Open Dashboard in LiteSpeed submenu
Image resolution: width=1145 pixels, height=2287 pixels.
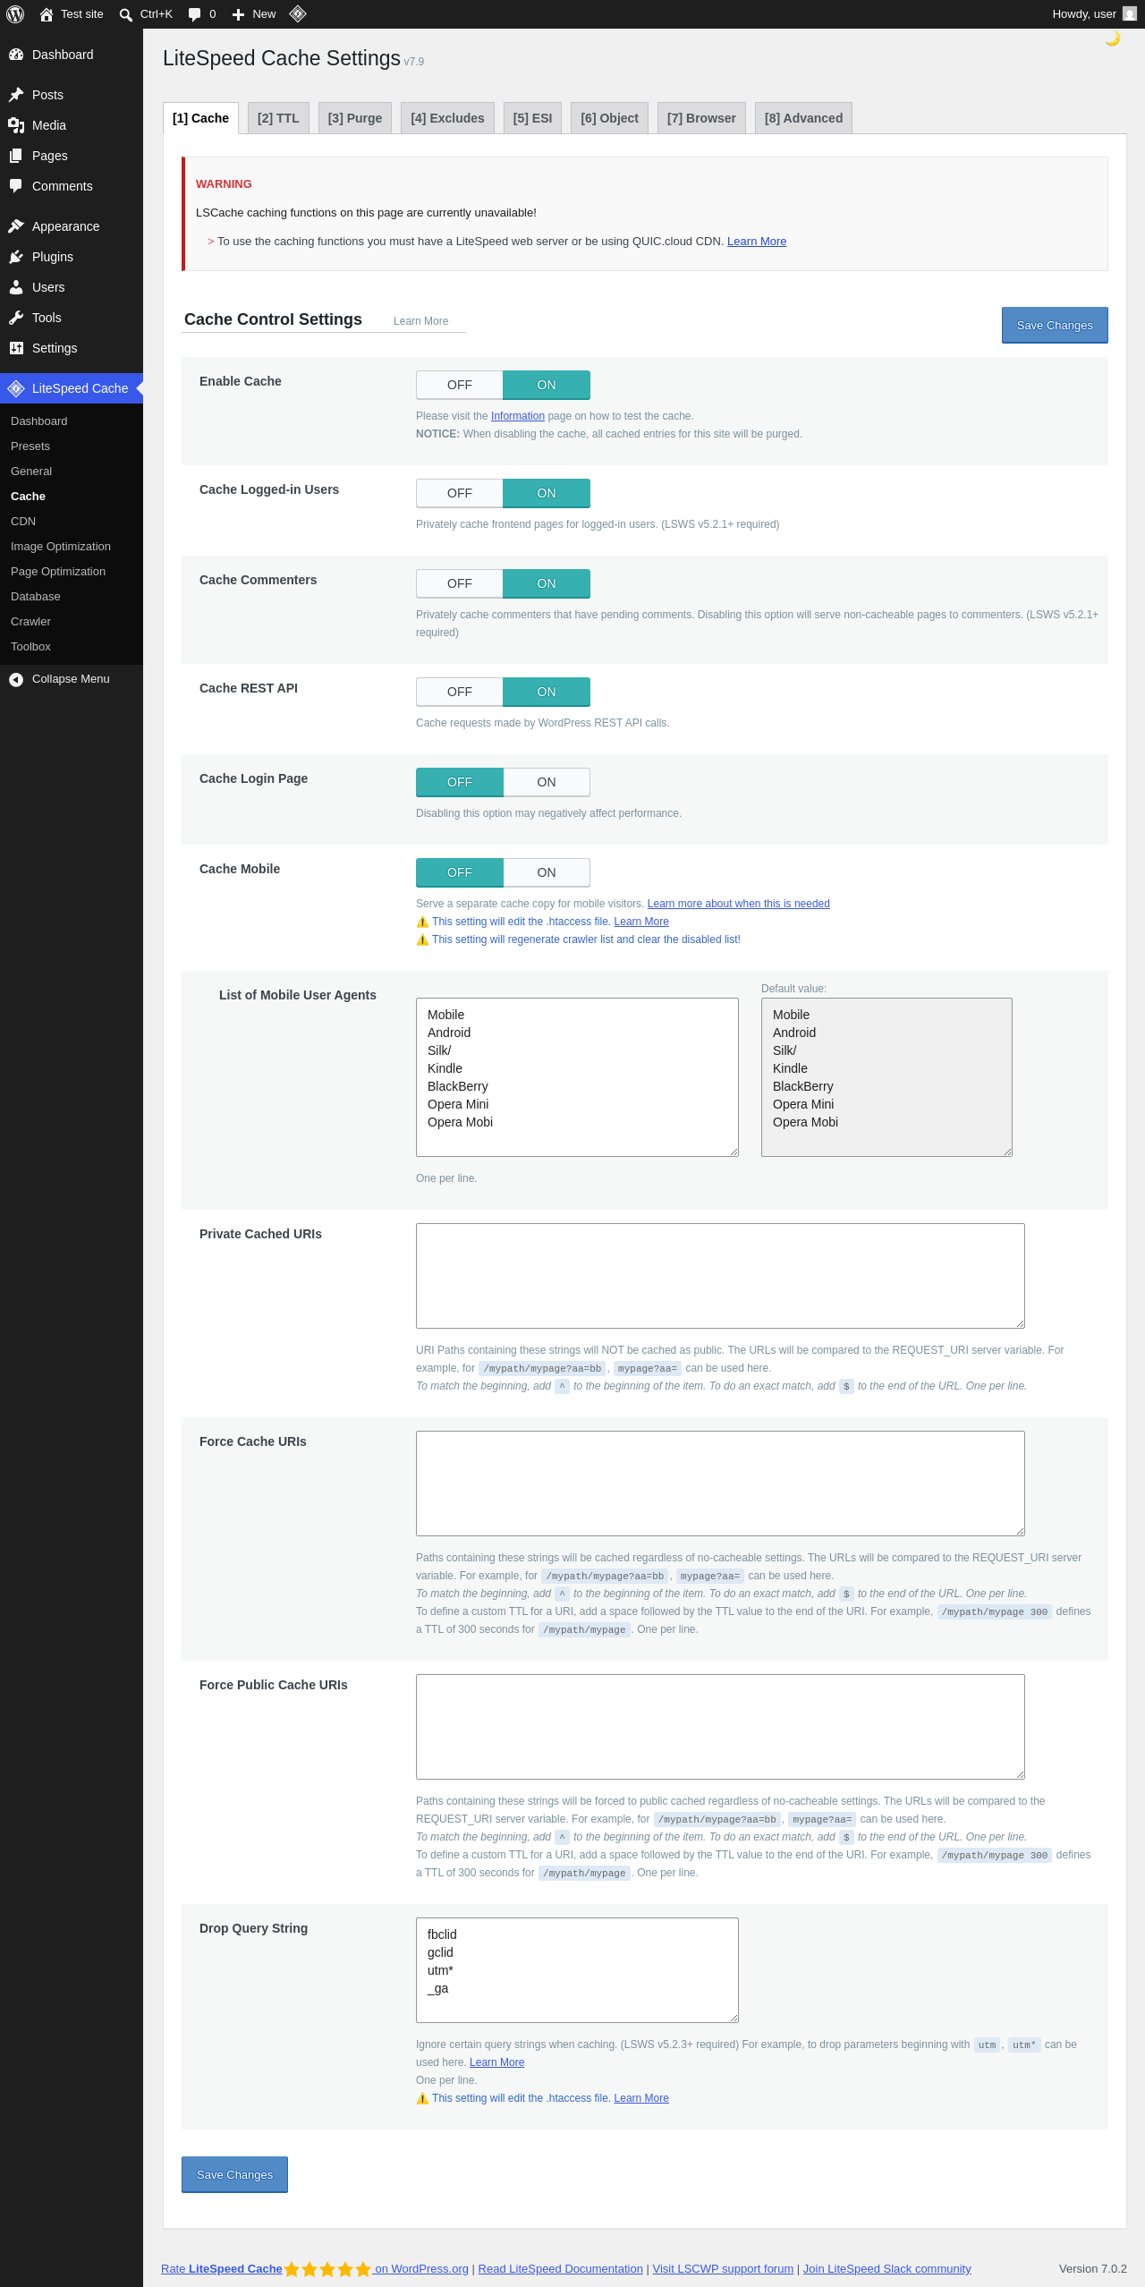tap(39, 421)
